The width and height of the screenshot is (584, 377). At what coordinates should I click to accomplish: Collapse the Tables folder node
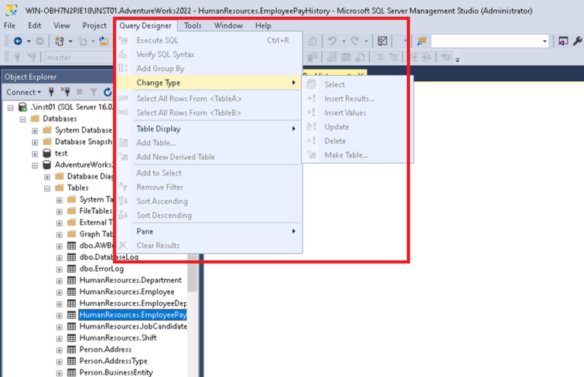(47, 187)
